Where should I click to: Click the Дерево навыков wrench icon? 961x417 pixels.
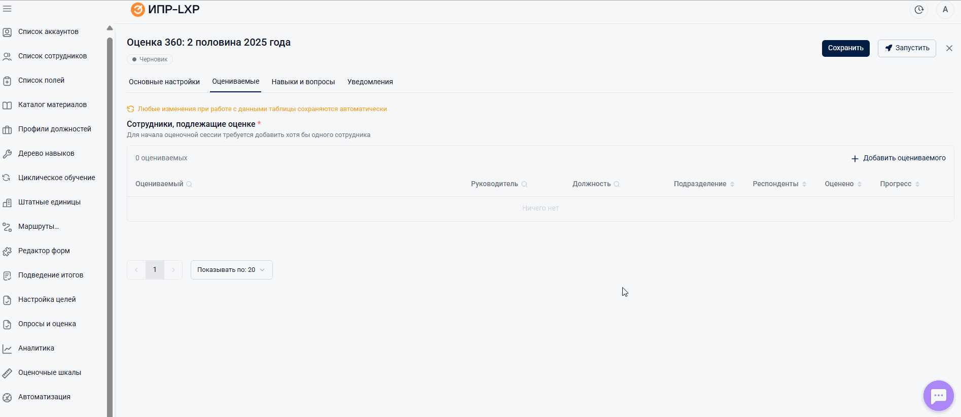coord(7,154)
